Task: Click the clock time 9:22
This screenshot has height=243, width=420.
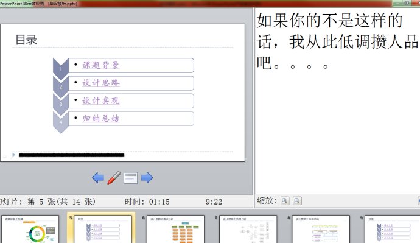Action: [214, 202]
